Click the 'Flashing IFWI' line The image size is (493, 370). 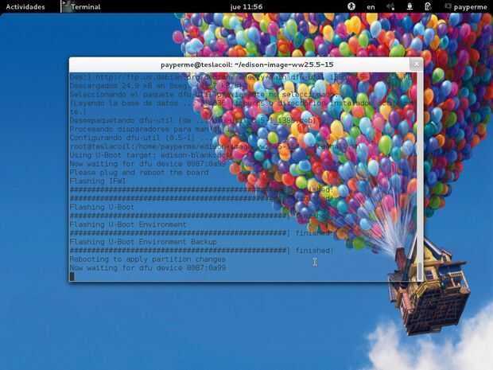click(x=98, y=181)
